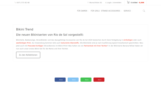Expand the STRAND ACCESSOIRES menu

111,11
